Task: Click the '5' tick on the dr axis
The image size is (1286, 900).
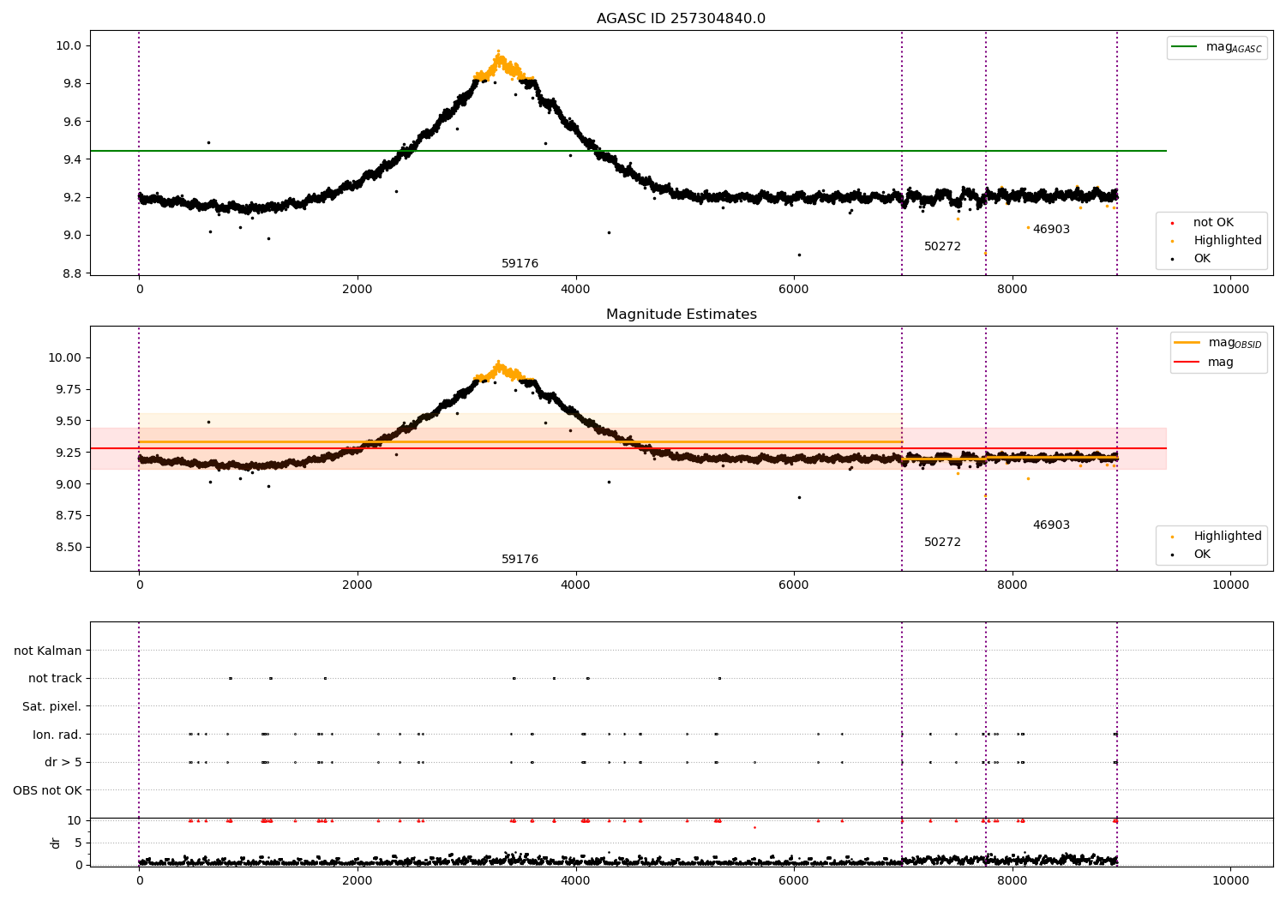Action: click(78, 843)
